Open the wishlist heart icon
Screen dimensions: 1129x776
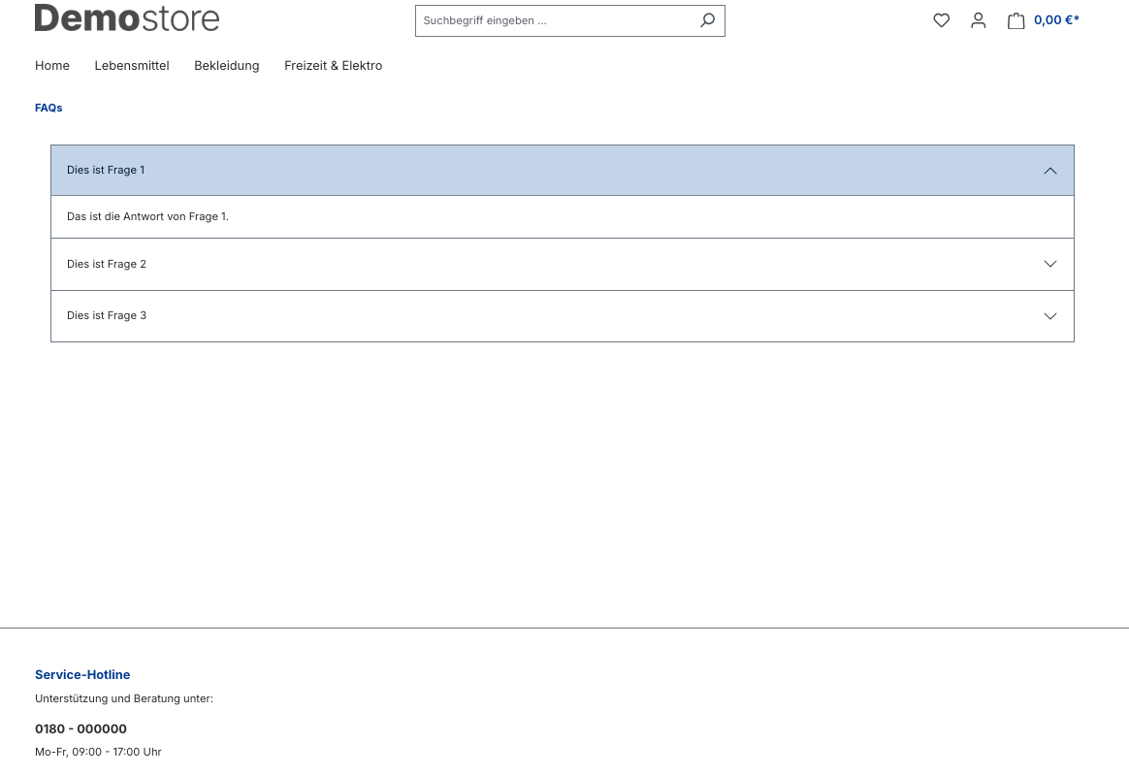[941, 20]
